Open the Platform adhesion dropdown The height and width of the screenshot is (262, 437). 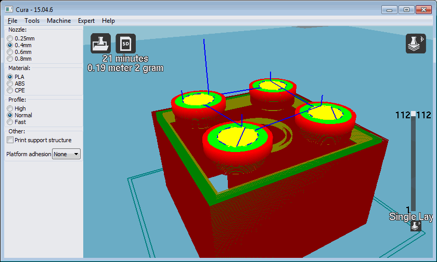[67, 154]
